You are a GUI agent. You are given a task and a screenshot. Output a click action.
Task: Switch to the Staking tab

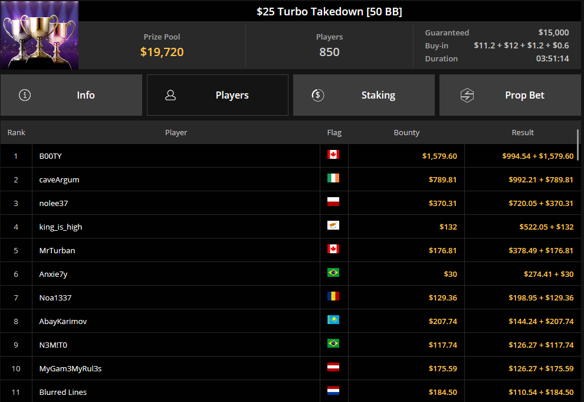364,95
